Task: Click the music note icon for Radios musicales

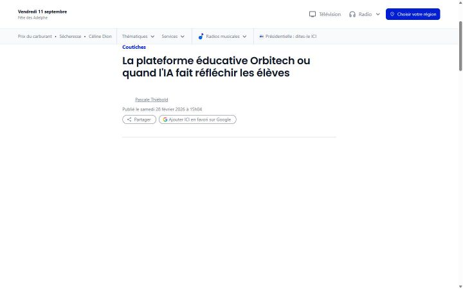Action: point(201,36)
